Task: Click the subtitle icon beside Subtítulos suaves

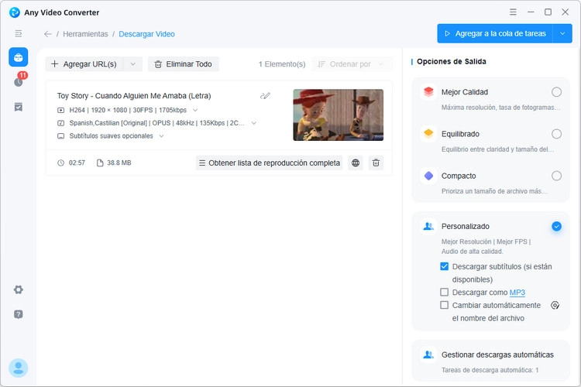Action: [60, 136]
